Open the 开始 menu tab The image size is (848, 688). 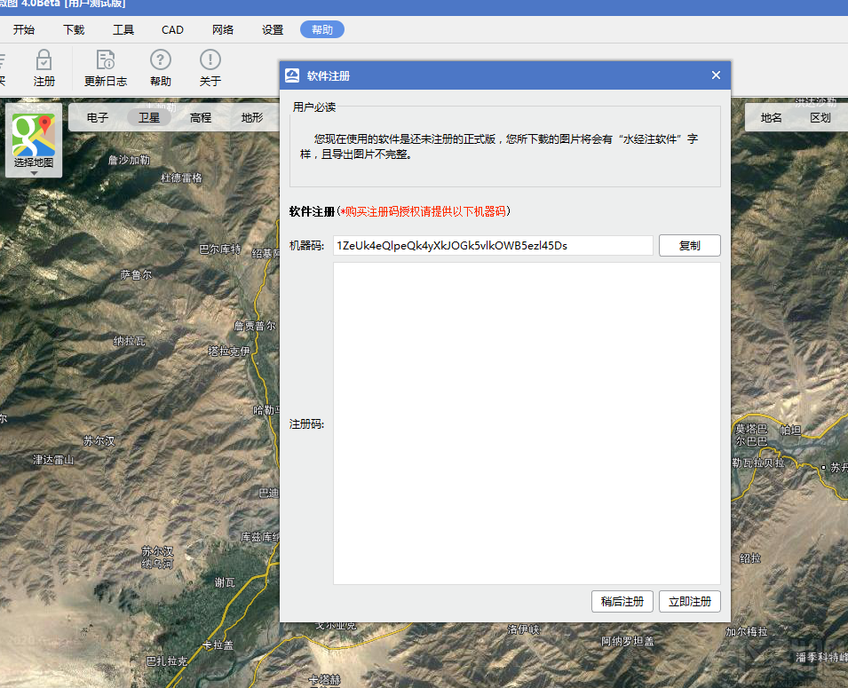pos(24,30)
